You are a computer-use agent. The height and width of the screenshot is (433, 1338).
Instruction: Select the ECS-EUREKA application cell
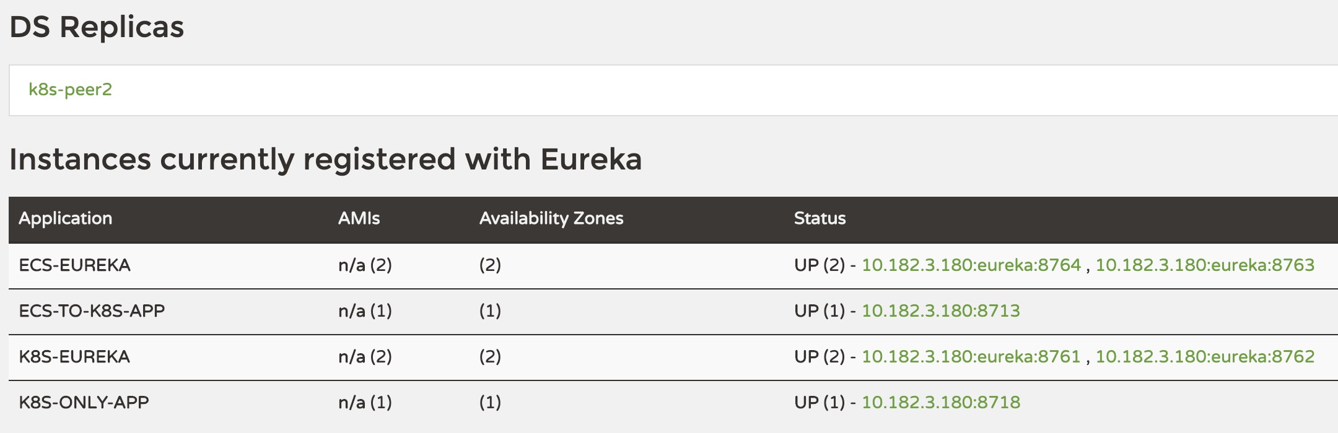tap(74, 265)
